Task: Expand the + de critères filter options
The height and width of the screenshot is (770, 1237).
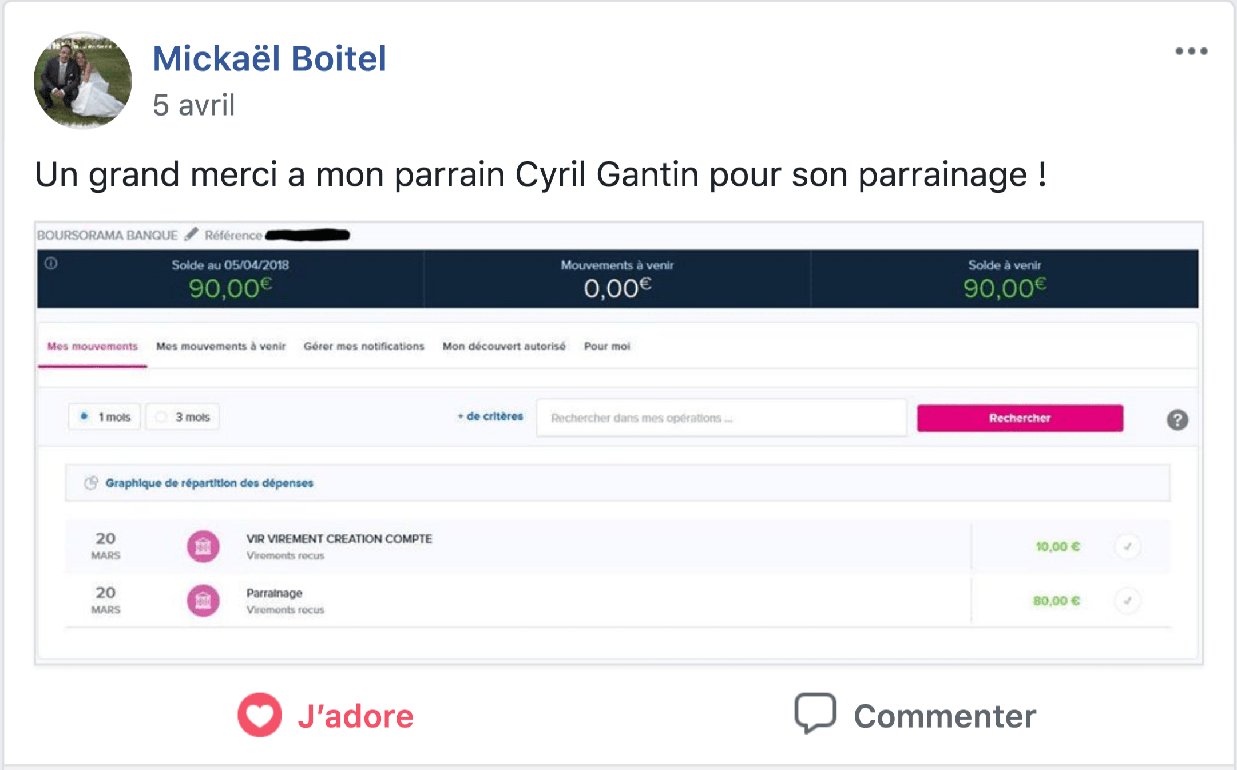Action: click(490, 416)
